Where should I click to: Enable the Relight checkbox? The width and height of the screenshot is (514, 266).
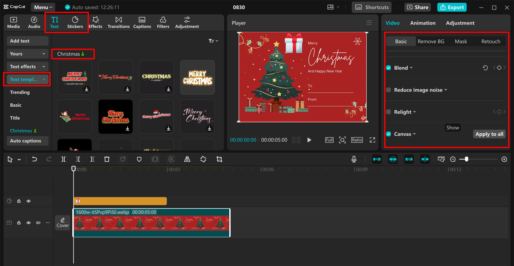388,112
